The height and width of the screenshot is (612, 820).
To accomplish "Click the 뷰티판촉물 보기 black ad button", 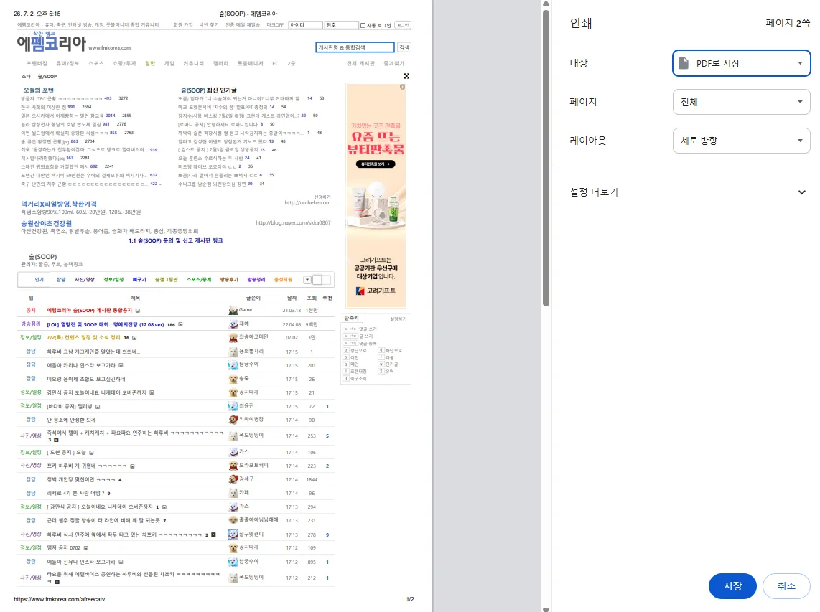I will 376,164.
